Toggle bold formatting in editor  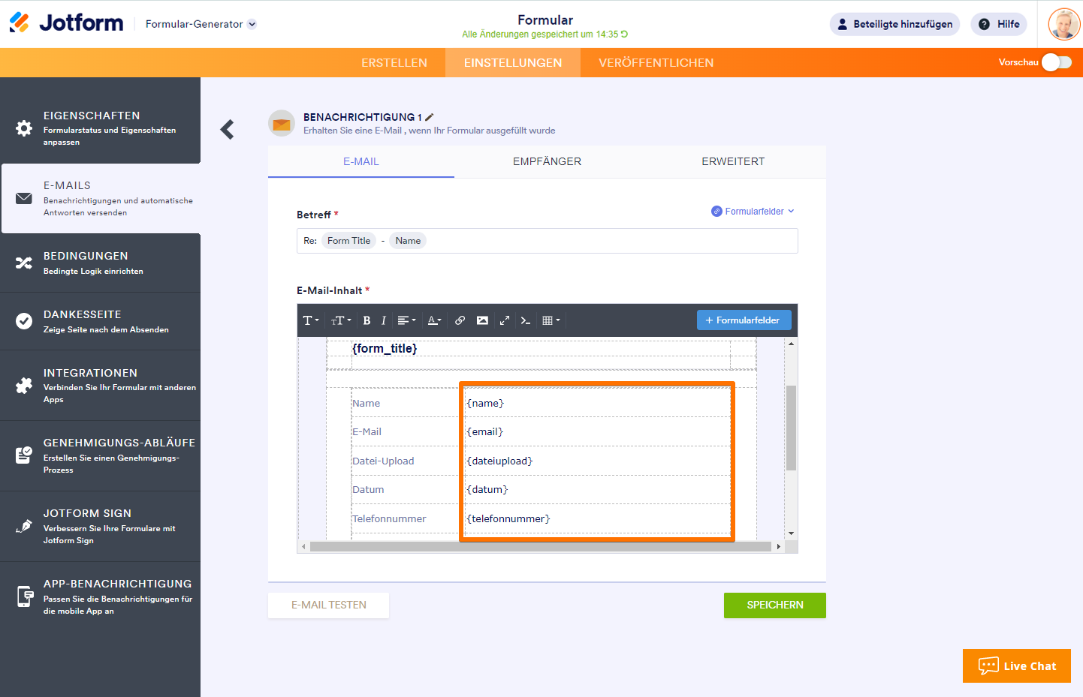tap(367, 320)
